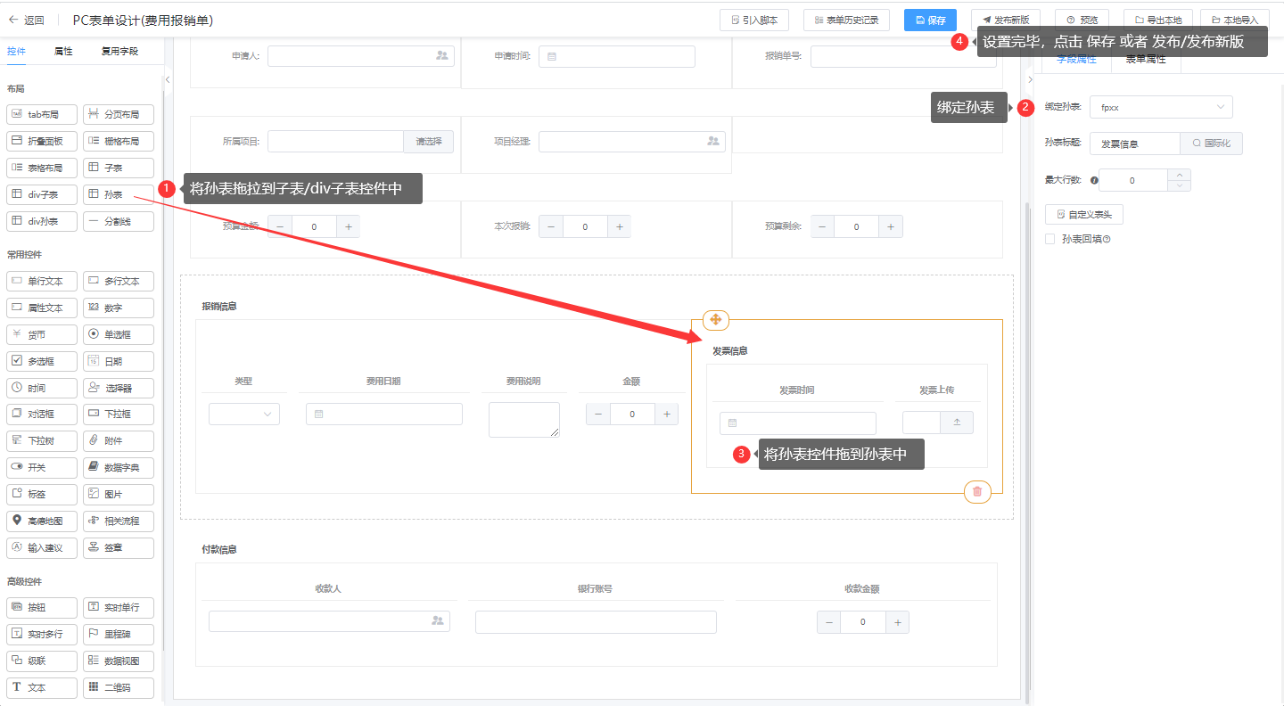Screen dimensions: 1284x706
Task: Click the 发票时间 date field
Action: 798,423
